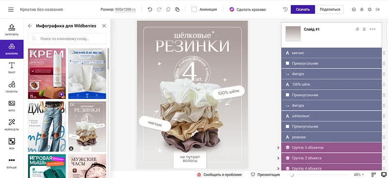Select the 100% шёлк text layer
The image size is (388, 178).
[331, 84]
